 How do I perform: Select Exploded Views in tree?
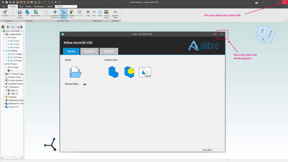coord(15,84)
